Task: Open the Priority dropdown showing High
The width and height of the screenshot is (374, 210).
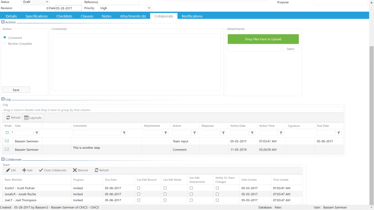Action: tap(125, 8)
